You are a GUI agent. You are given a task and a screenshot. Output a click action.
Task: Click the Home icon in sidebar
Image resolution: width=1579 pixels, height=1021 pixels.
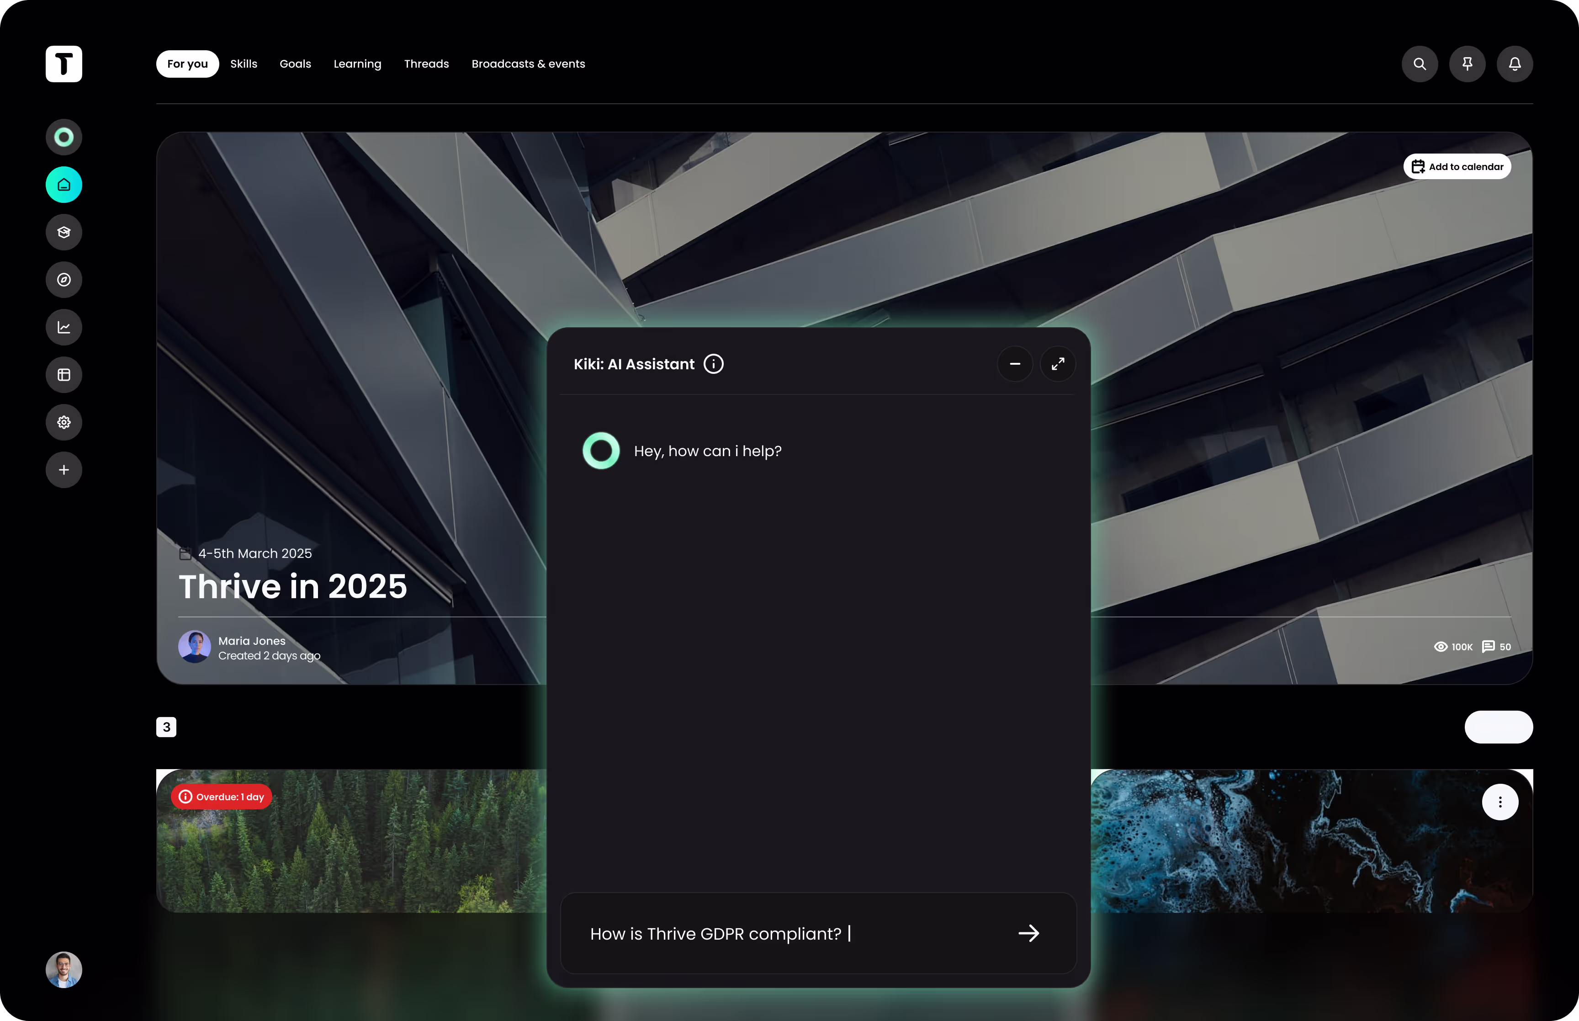point(64,185)
